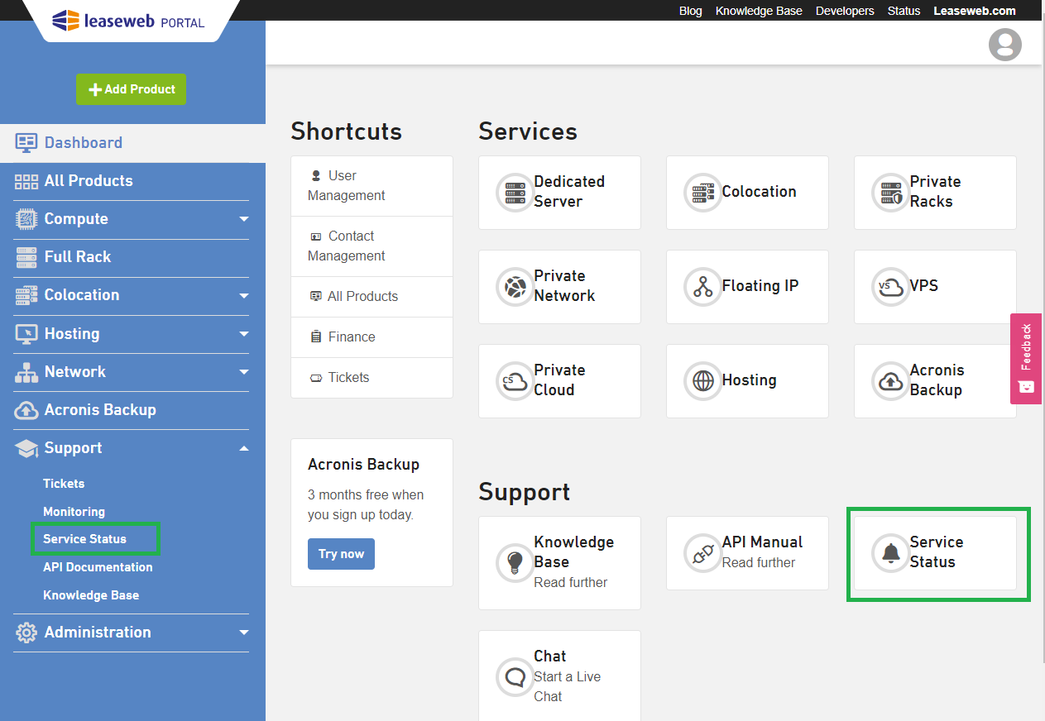Image resolution: width=1045 pixels, height=721 pixels.
Task: Open the Developers link in top bar
Action: (845, 11)
